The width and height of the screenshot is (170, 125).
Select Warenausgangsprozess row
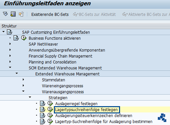(x=63, y=92)
